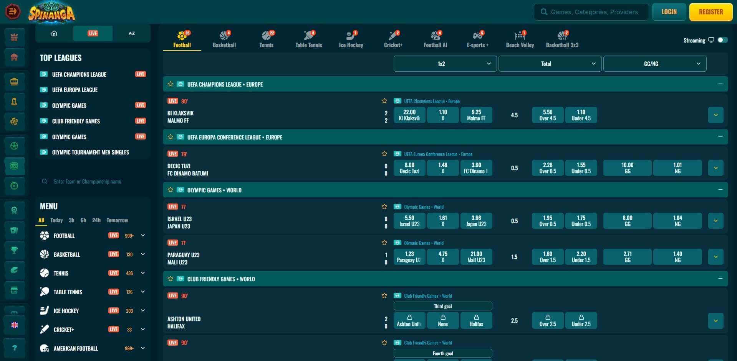The image size is (737, 361).
Task: Expand the Football menu chevron
Action: [x=143, y=235]
